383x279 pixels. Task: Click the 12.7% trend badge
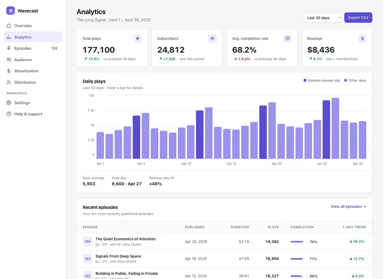tap(357, 259)
